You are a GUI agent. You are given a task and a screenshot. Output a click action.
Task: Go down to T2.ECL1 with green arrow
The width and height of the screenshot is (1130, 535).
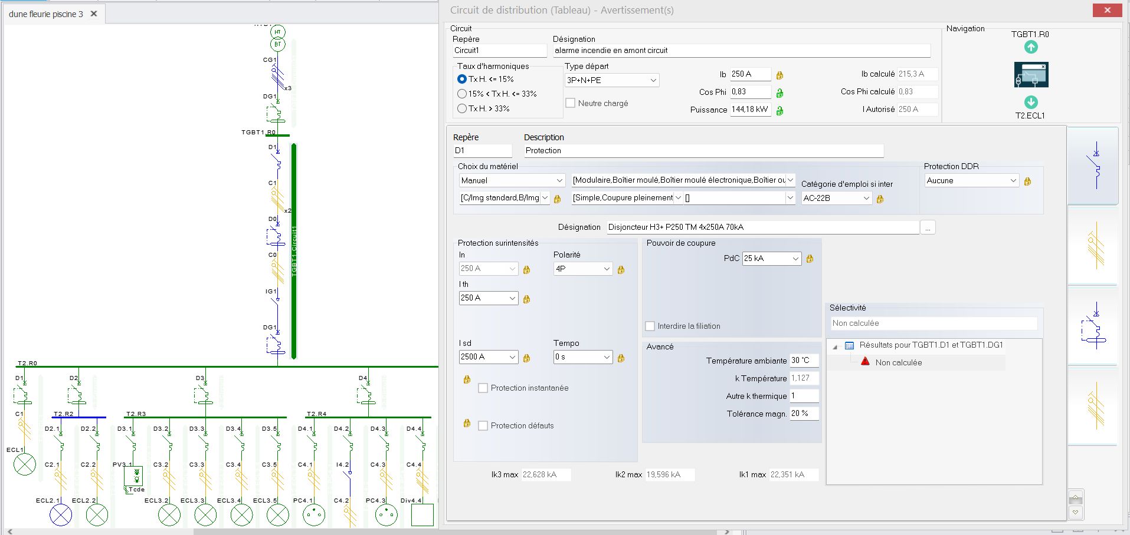(x=1030, y=102)
